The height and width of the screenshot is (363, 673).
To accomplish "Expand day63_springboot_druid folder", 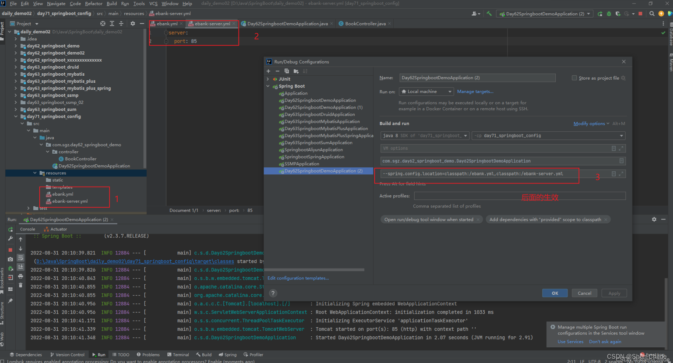I will click(x=16, y=67).
